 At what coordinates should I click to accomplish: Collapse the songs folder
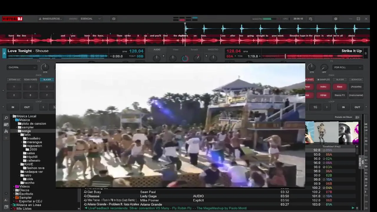(x=16, y=131)
